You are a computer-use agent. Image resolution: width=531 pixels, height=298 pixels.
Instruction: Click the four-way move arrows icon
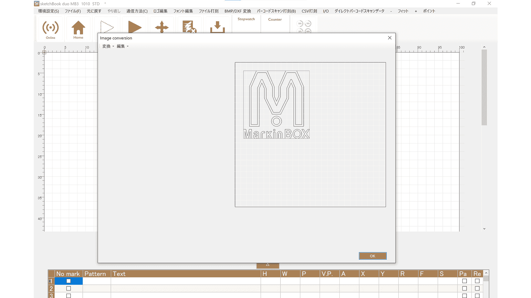click(162, 27)
